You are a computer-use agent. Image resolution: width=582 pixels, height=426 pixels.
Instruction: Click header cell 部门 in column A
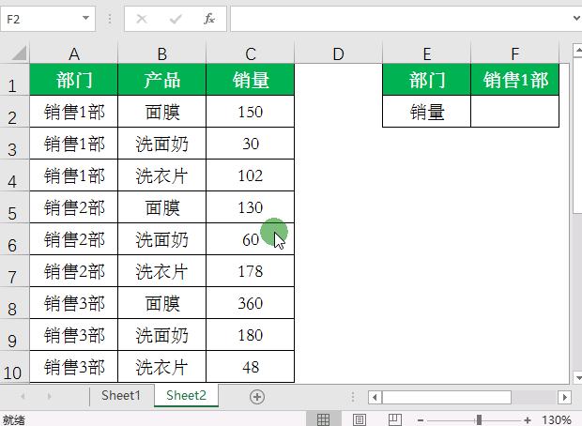coord(74,80)
